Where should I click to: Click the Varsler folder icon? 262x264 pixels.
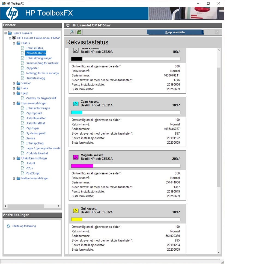pyautogui.click(x=19, y=83)
